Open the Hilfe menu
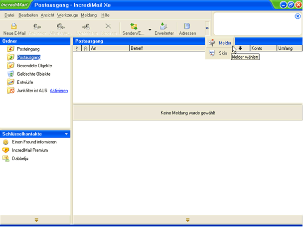 click(x=105, y=15)
